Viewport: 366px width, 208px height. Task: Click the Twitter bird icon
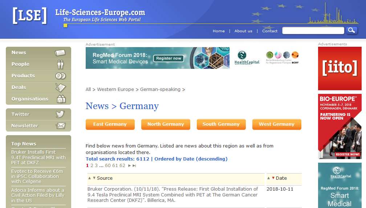60,114
